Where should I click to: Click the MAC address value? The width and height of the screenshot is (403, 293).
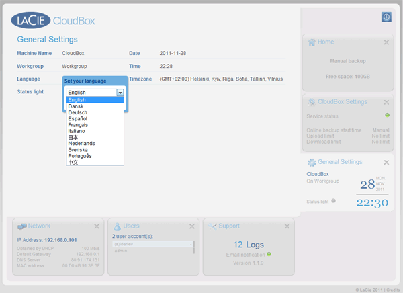click(81, 265)
